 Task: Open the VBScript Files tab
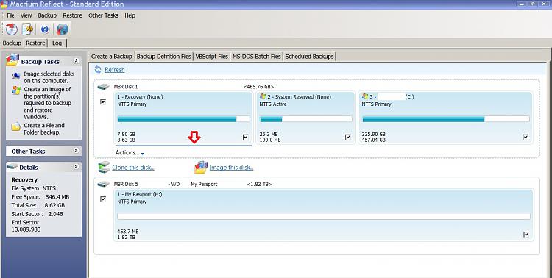coord(211,57)
